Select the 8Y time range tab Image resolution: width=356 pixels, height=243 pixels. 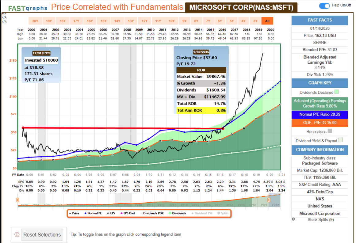(x=196, y=21)
